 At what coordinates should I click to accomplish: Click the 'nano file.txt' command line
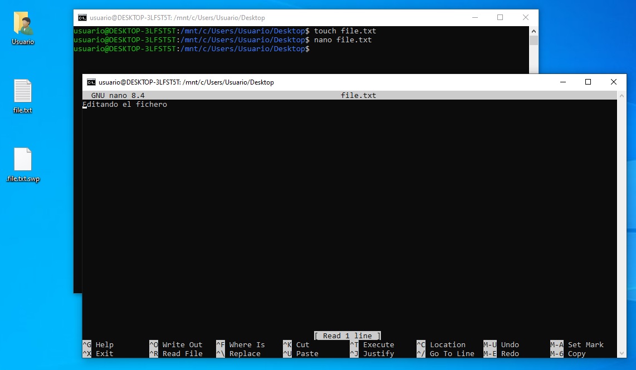(x=343, y=40)
